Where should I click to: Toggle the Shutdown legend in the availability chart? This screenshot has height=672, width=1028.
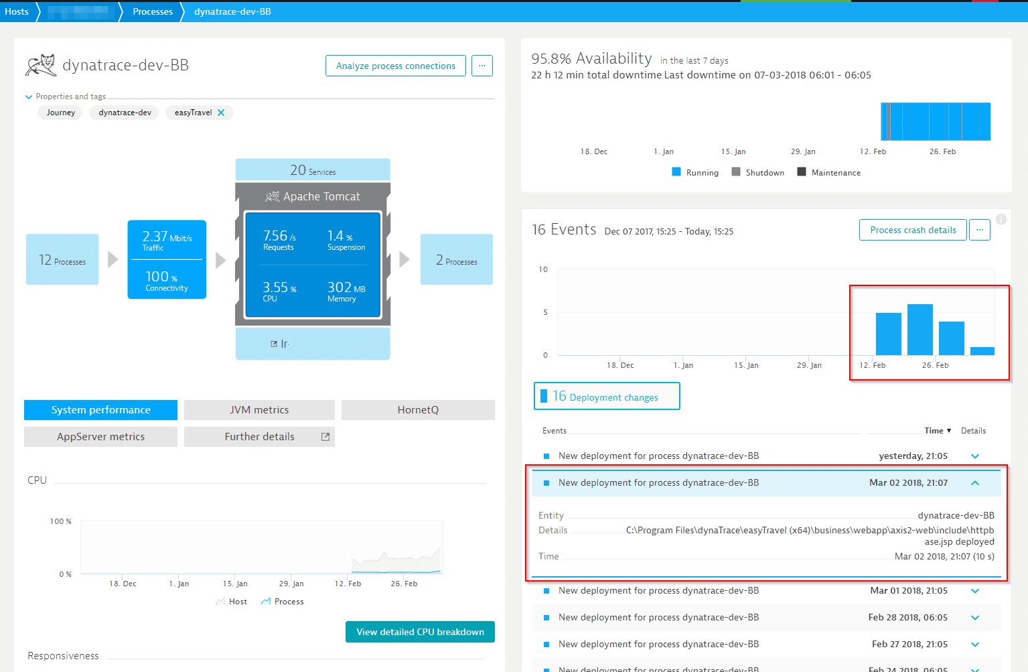pos(757,172)
